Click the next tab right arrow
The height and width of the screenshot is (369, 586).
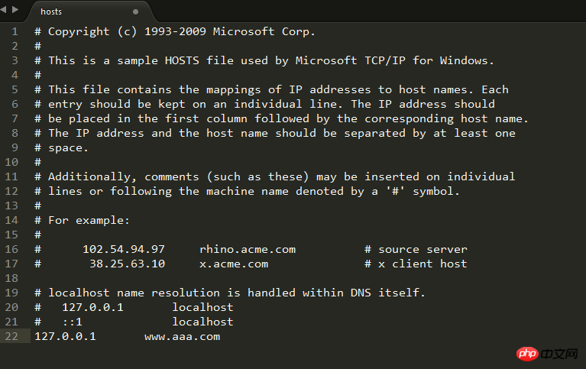pyautogui.click(x=15, y=9)
